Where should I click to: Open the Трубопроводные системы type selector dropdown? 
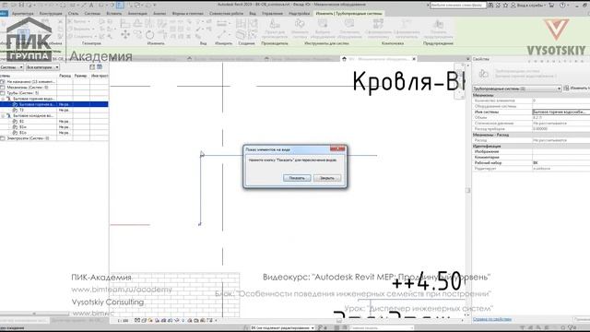517,89
